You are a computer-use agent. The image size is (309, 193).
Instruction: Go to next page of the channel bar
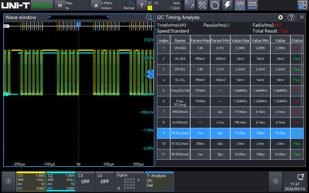(276, 181)
